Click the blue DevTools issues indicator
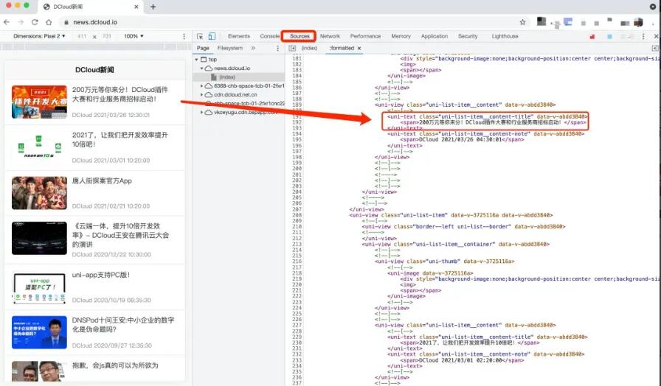Viewport: 661px width, 386px height. click(x=609, y=37)
